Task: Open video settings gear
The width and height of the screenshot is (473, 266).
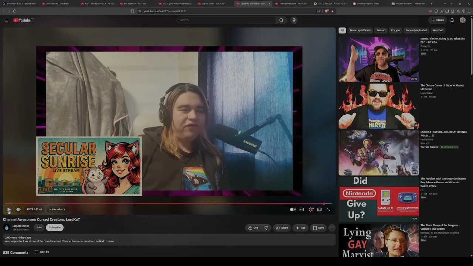Action: pos(311,209)
